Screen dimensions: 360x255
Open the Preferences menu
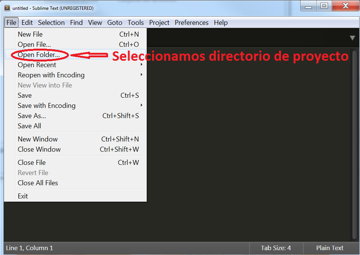pos(191,23)
